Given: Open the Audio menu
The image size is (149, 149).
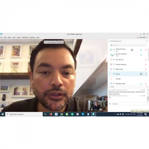Looking at the screenshot, I should click(19, 37).
